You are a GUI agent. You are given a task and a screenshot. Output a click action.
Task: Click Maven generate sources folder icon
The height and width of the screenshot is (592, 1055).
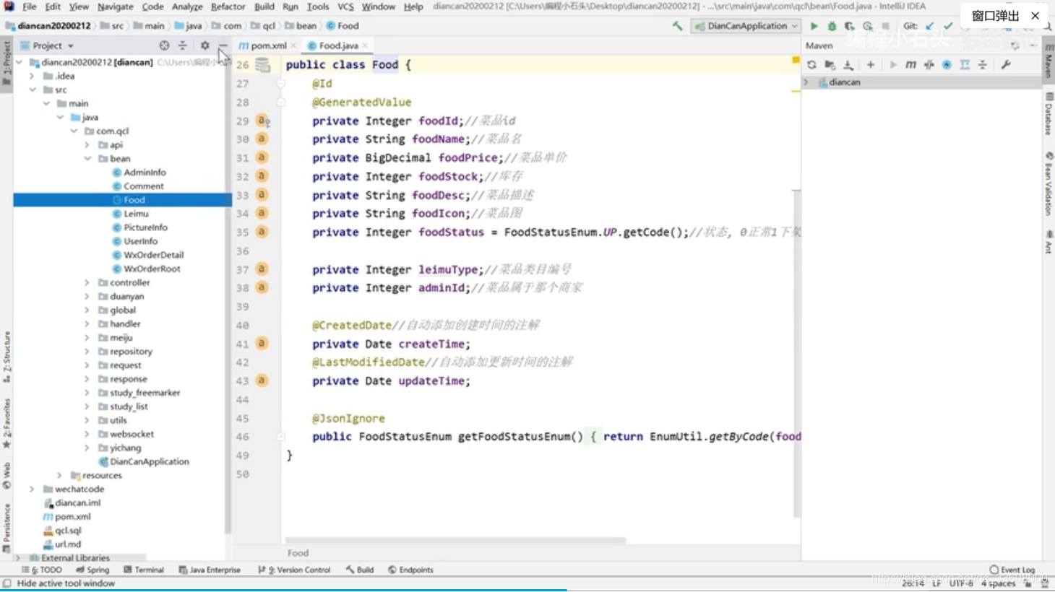[x=830, y=65]
